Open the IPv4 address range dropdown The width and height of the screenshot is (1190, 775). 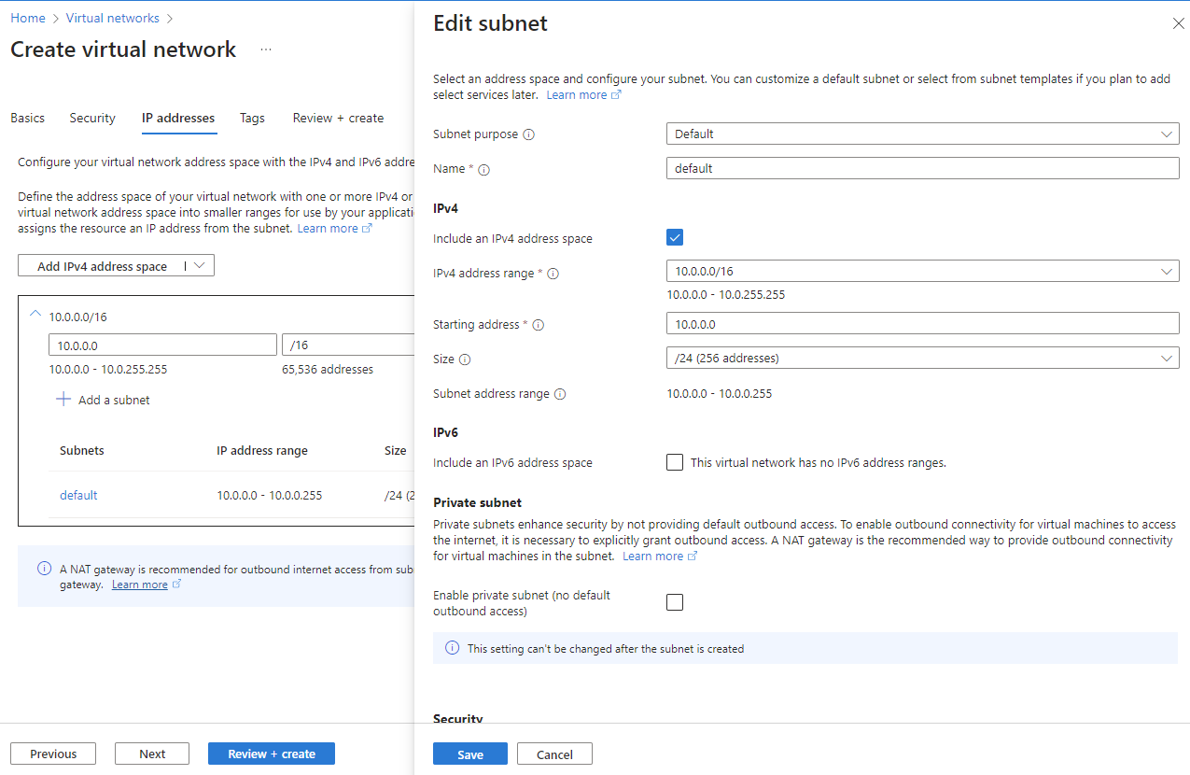click(x=922, y=272)
